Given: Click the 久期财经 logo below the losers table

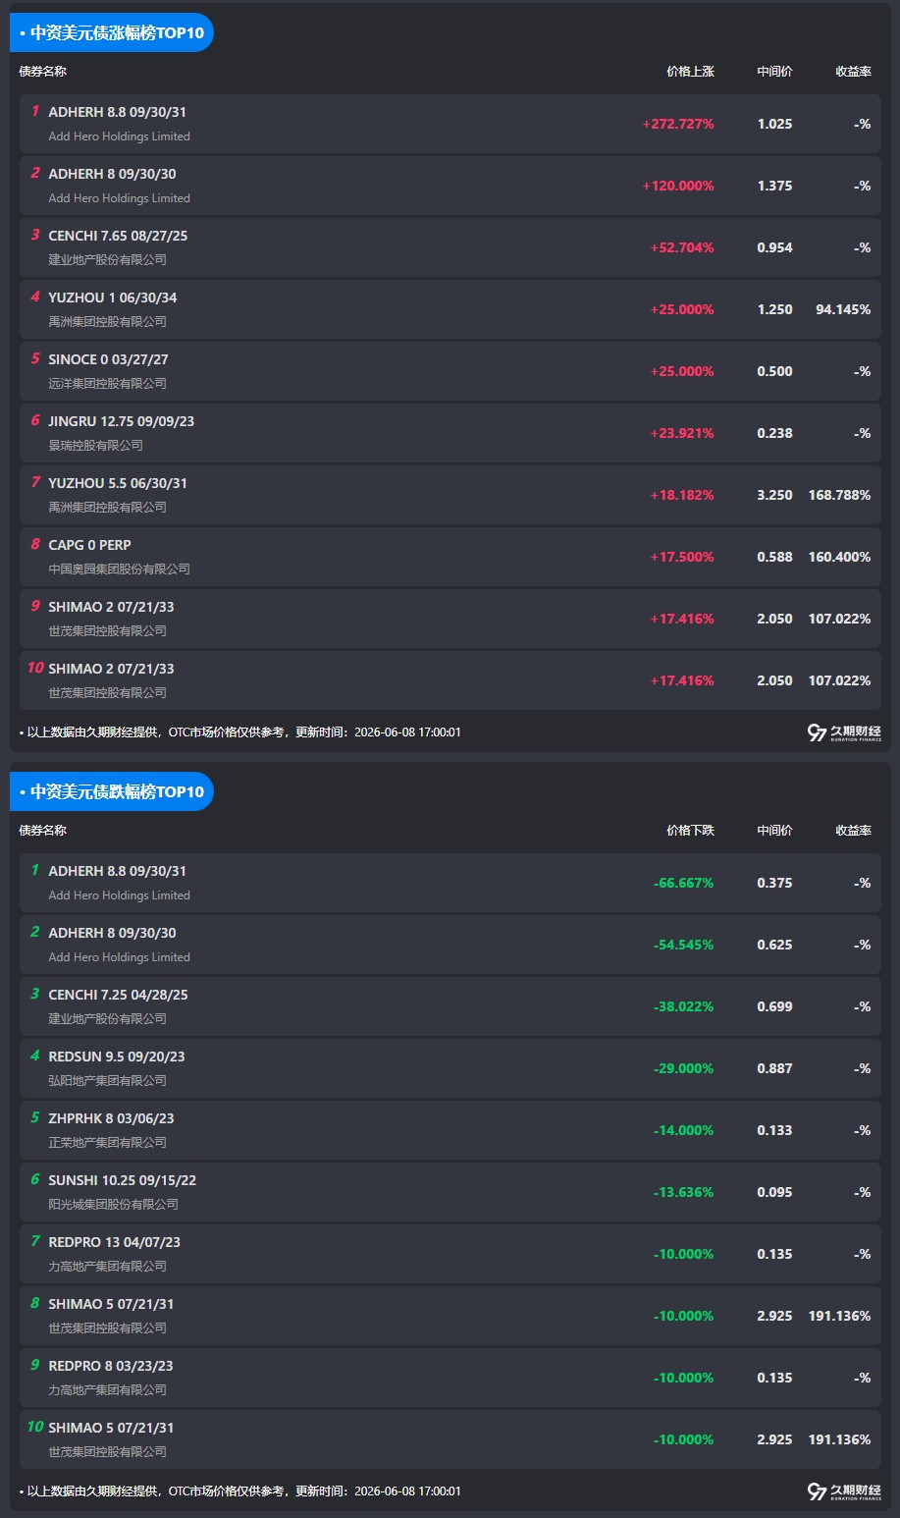Looking at the screenshot, I should 844,1491.
